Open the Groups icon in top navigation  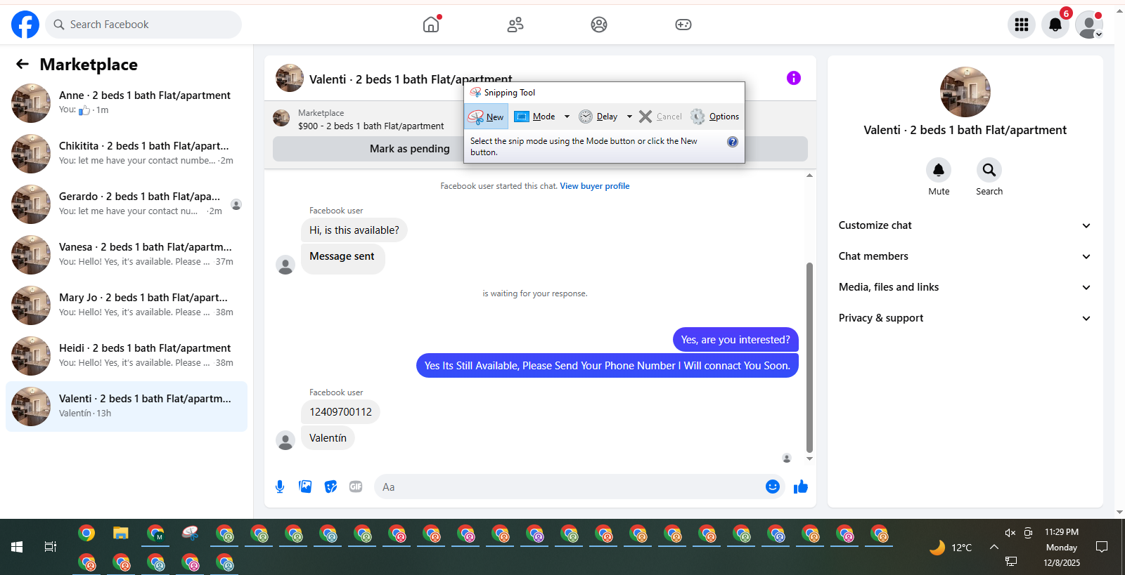coord(599,25)
